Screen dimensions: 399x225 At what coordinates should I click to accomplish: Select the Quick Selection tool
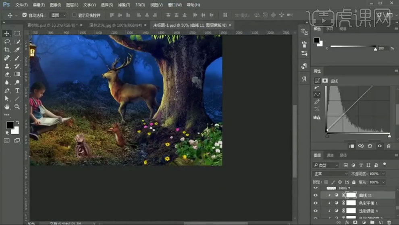17,42
